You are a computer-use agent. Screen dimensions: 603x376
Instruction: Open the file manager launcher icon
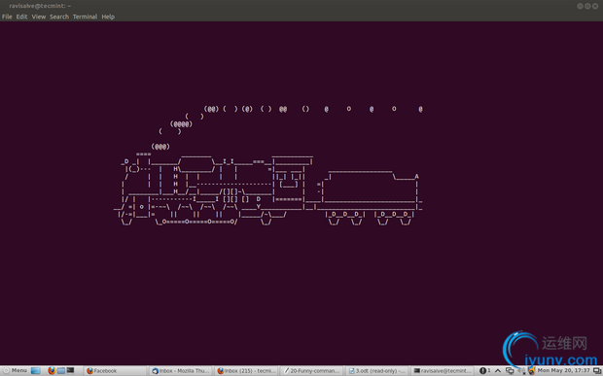tap(61, 370)
